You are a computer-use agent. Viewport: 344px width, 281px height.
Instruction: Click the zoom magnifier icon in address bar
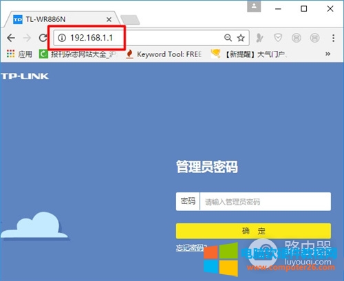point(228,38)
